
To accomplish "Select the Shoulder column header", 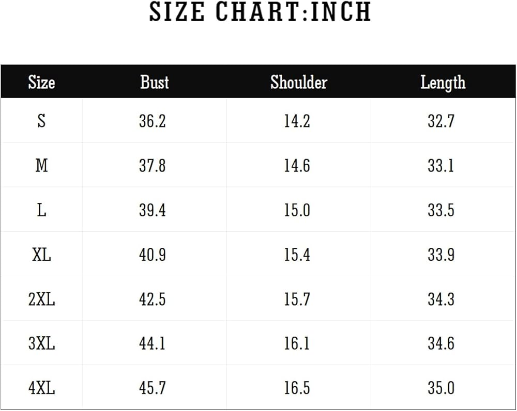I will 298,82.
